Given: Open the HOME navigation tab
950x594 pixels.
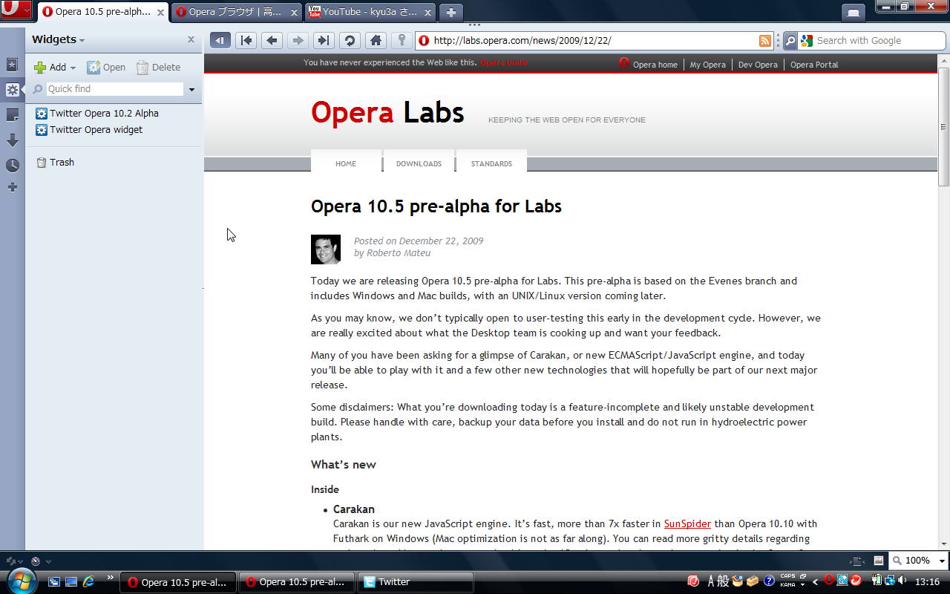Looking at the screenshot, I should (346, 163).
